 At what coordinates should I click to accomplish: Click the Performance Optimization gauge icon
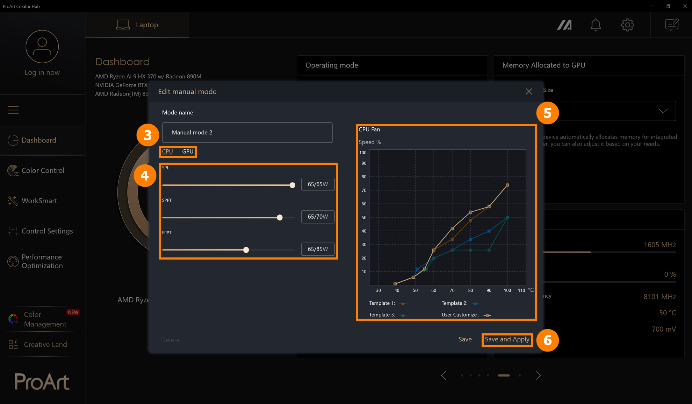pyautogui.click(x=13, y=261)
